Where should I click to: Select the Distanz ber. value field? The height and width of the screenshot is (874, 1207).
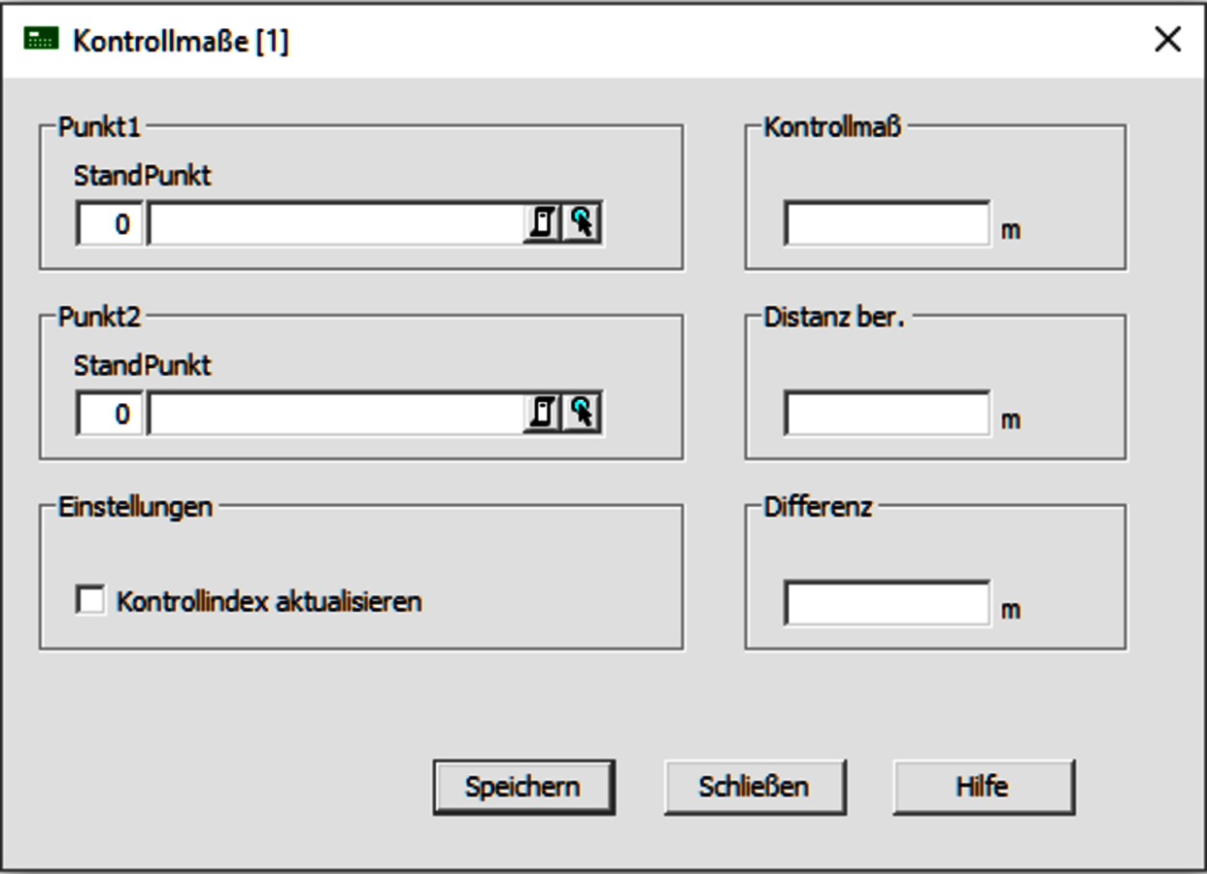click(x=887, y=415)
